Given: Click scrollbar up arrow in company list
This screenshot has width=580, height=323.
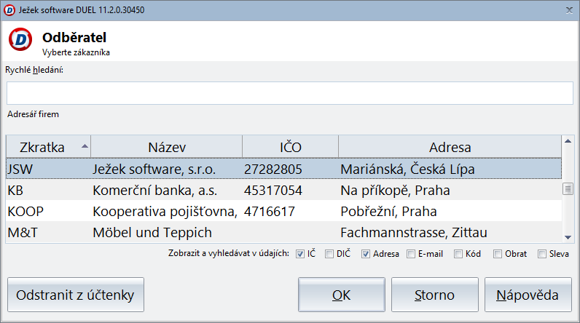Looking at the screenshot, I should pyautogui.click(x=568, y=141).
